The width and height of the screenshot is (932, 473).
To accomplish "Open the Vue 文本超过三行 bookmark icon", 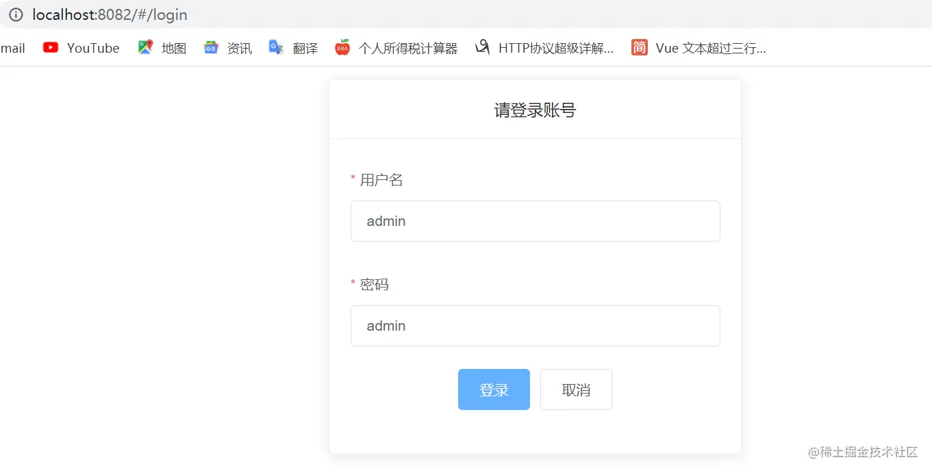I will (x=640, y=47).
